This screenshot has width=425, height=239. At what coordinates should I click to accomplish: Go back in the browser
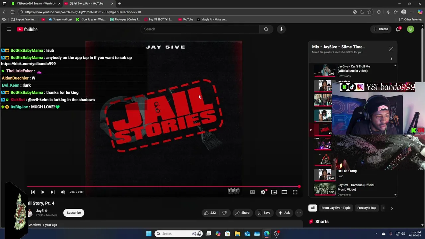(4, 12)
